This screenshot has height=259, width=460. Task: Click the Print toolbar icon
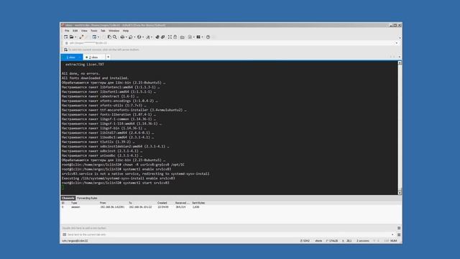pos(122,37)
